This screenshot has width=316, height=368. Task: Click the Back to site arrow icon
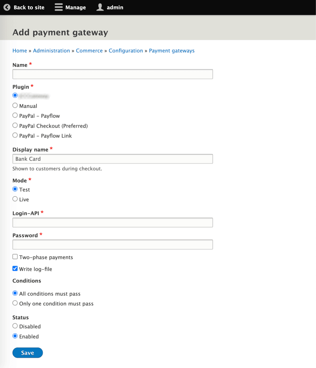pyautogui.click(x=7, y=7)
